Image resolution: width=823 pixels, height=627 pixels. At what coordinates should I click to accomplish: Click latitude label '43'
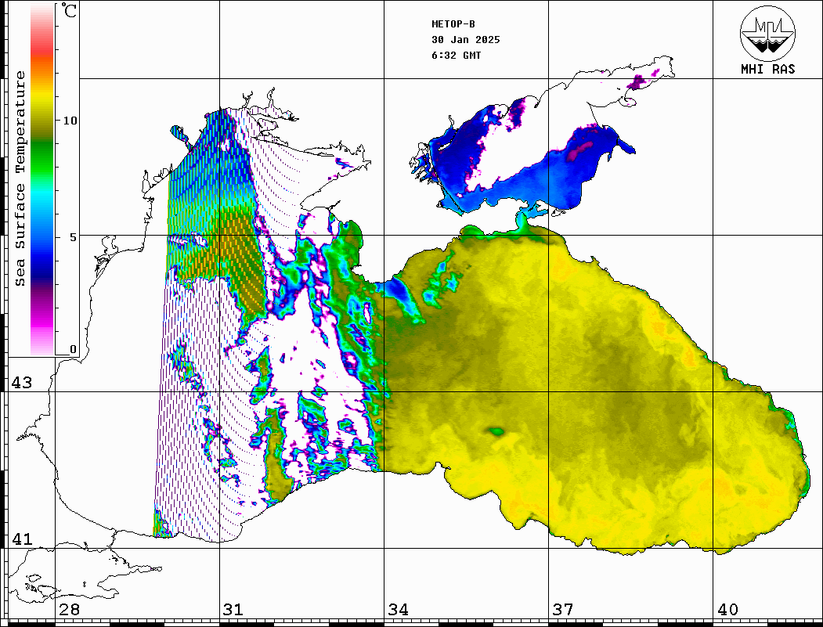22,383
